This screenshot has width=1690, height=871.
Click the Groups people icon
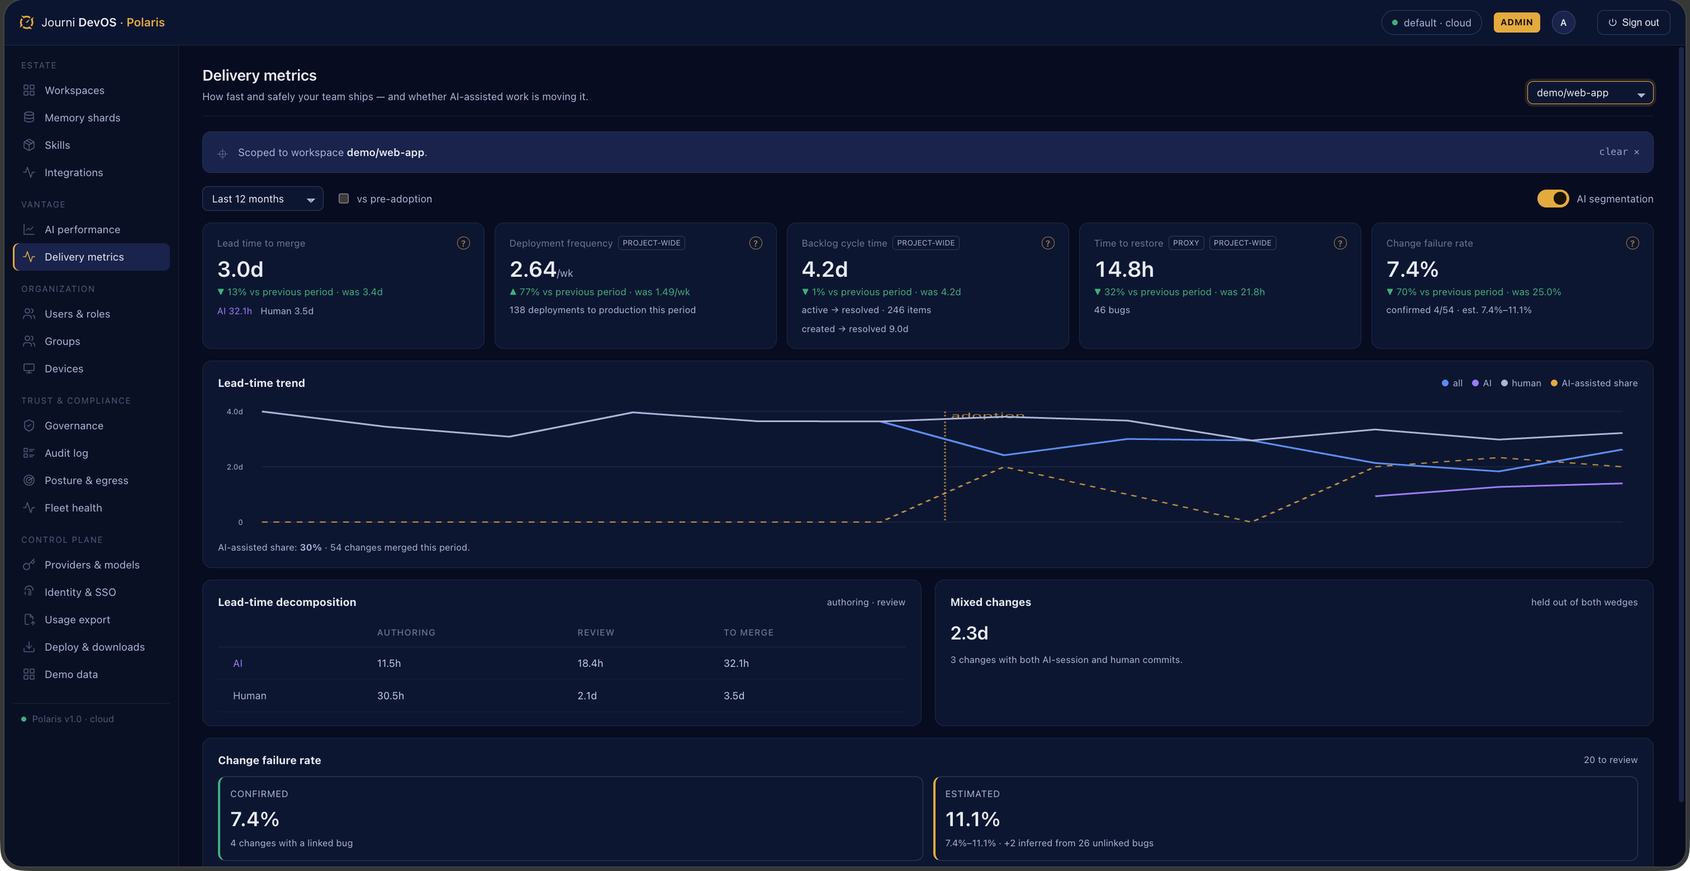(x=29, y=341)
